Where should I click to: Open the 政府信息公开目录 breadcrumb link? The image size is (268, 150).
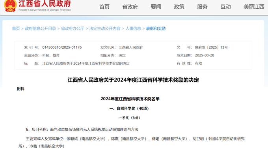pos(40,28)
